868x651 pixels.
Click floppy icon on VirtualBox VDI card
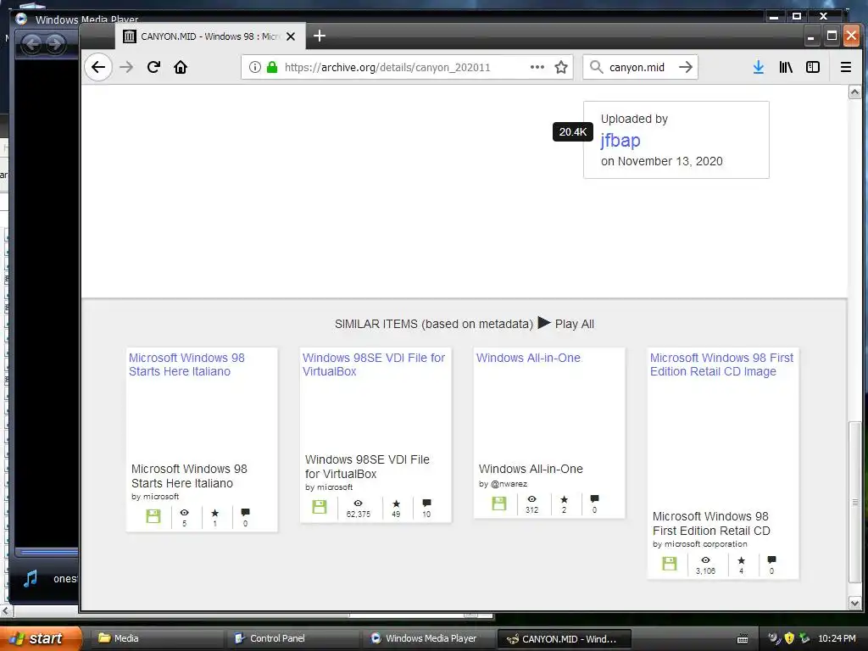pos(320,507)
